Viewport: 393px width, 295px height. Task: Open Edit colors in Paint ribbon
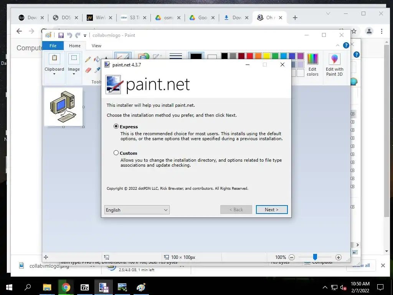click(312, 65)
